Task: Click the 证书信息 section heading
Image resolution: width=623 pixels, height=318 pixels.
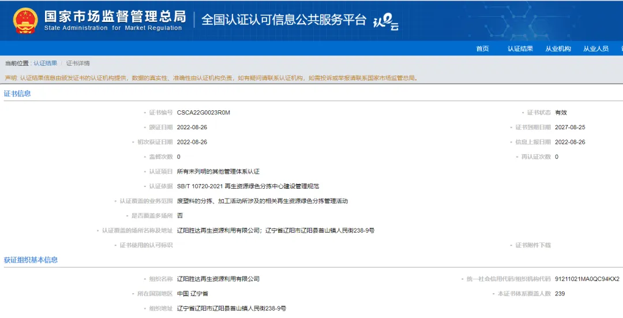Action: (17, 94)
